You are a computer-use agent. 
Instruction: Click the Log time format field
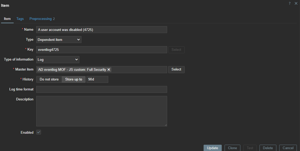click(101, 89)
